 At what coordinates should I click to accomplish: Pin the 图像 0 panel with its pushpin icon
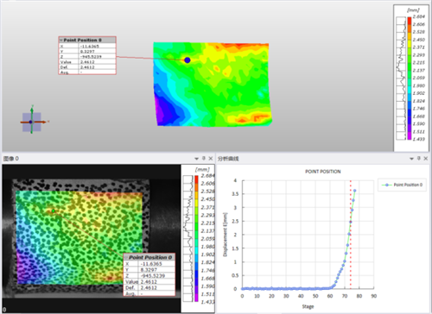[204, 159]
